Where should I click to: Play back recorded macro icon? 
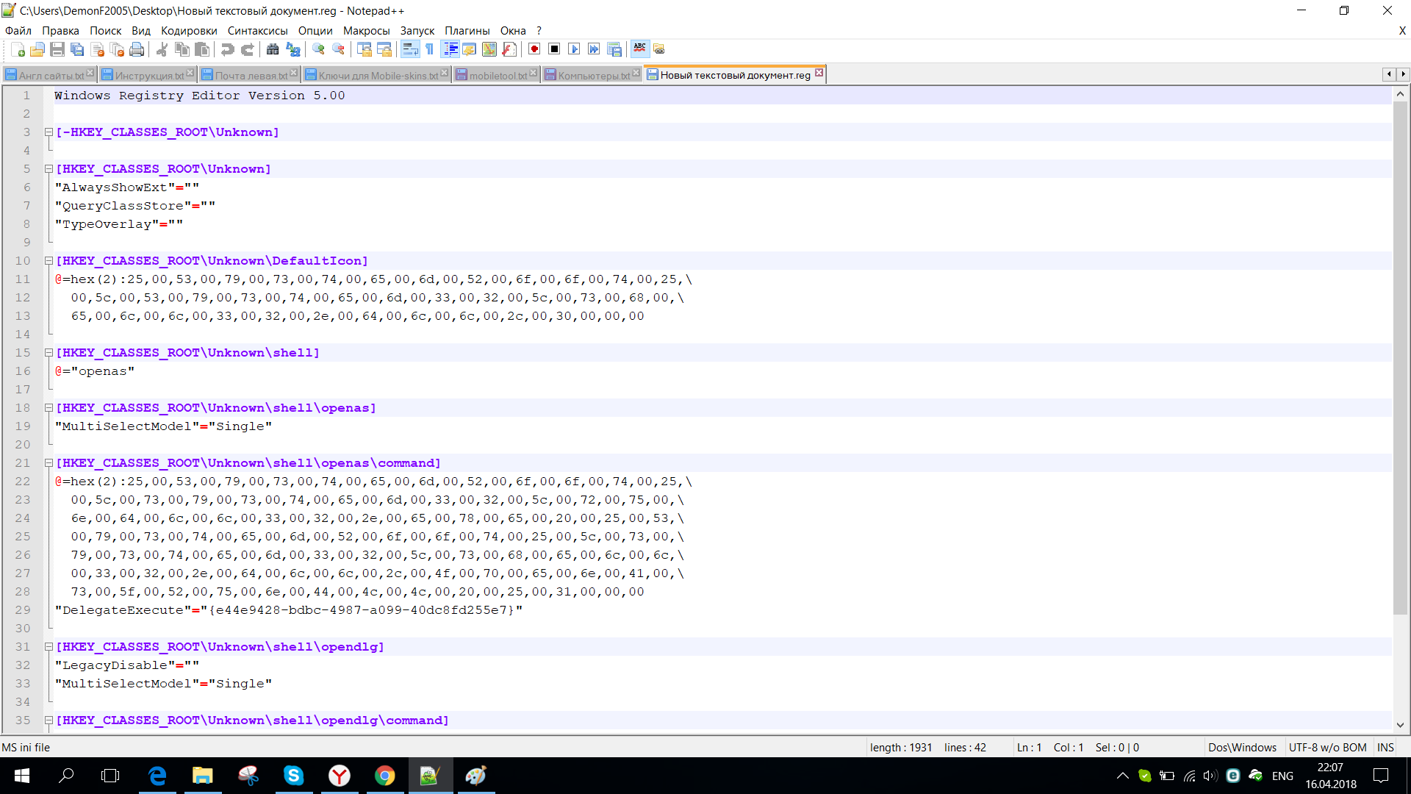coord(574,49)
